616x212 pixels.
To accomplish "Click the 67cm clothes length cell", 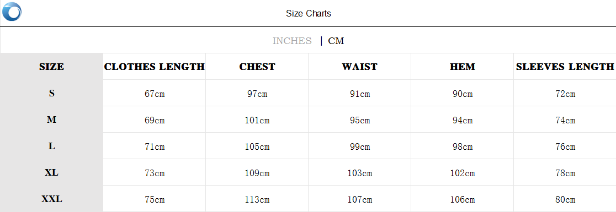I will (x=155, y=94).
